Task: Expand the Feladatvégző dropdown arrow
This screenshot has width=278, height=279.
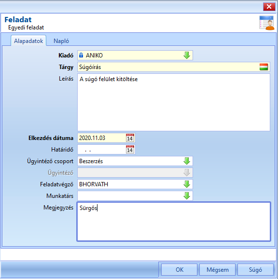Action: 187,184
